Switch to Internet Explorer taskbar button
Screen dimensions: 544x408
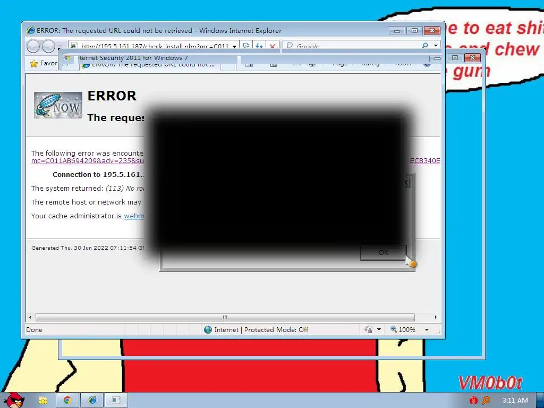[x=92, y=401]
